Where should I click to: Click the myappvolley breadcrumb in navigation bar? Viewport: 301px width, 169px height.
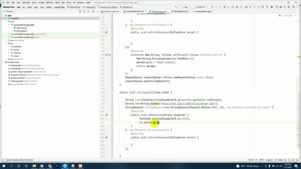[x=59, y=7]
